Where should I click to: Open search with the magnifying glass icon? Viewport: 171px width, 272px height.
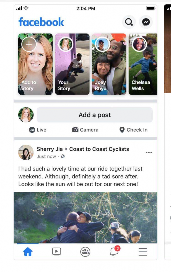[129, 22]
